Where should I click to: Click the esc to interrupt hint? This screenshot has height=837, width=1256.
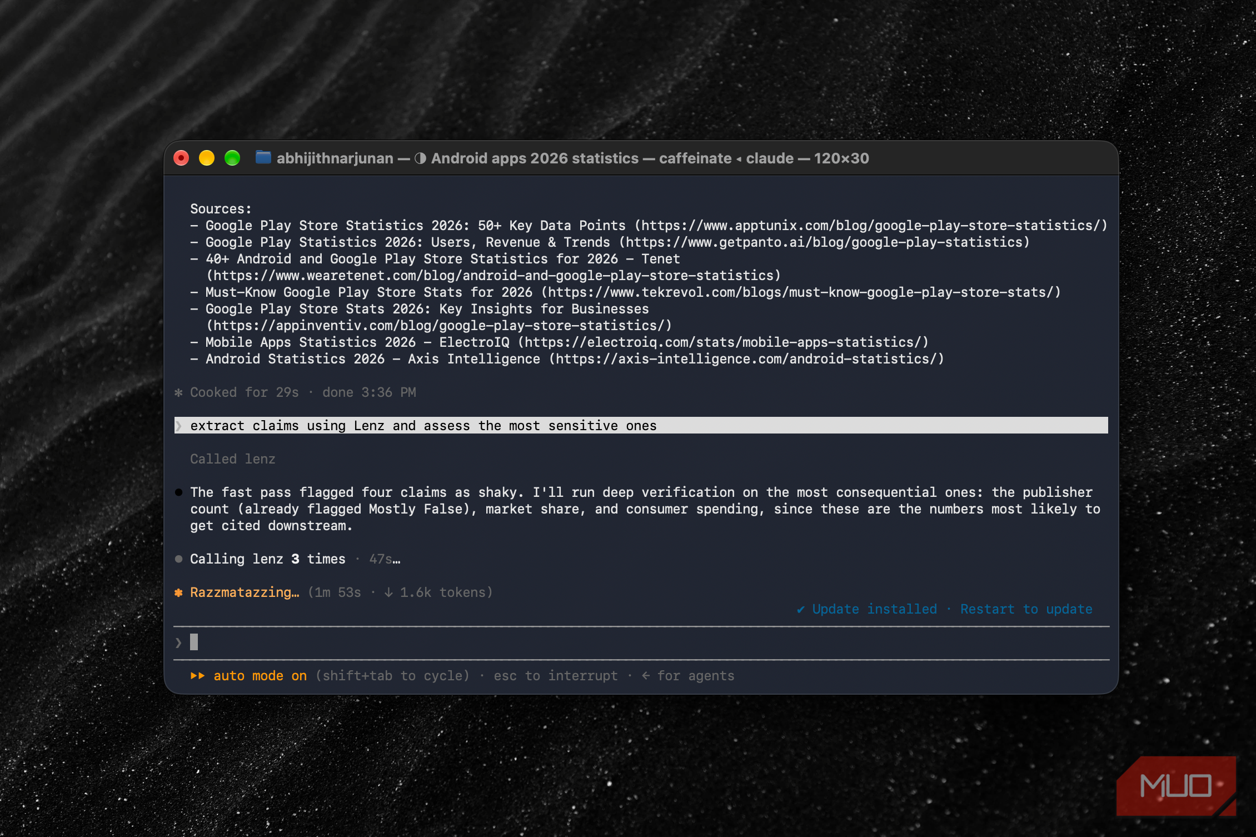click(556, 676)
